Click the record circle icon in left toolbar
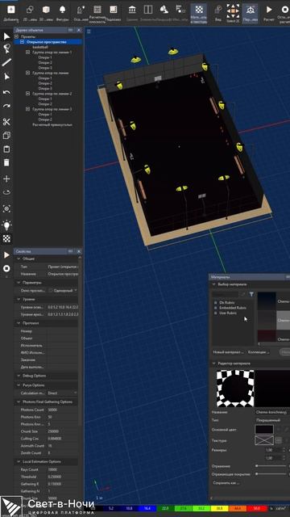The image size is (290, 517). click(6, 269)
